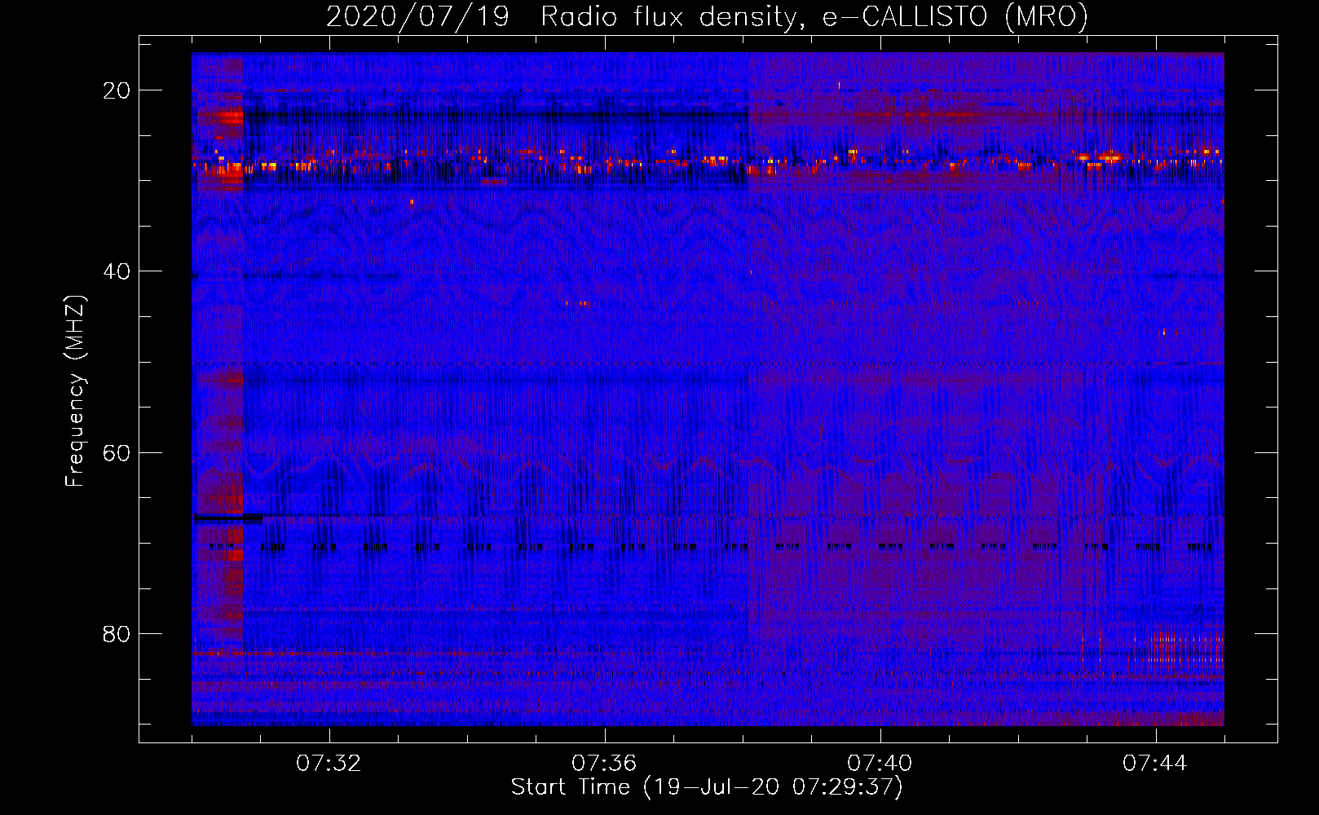1319x815 pixels.
Task: Click the plot title "2020/07/19 Radio flux density, e-CALLISTO (MRO)"
Action: (707, 16)
